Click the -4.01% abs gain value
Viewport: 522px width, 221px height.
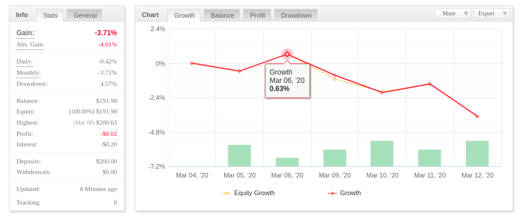108,45
